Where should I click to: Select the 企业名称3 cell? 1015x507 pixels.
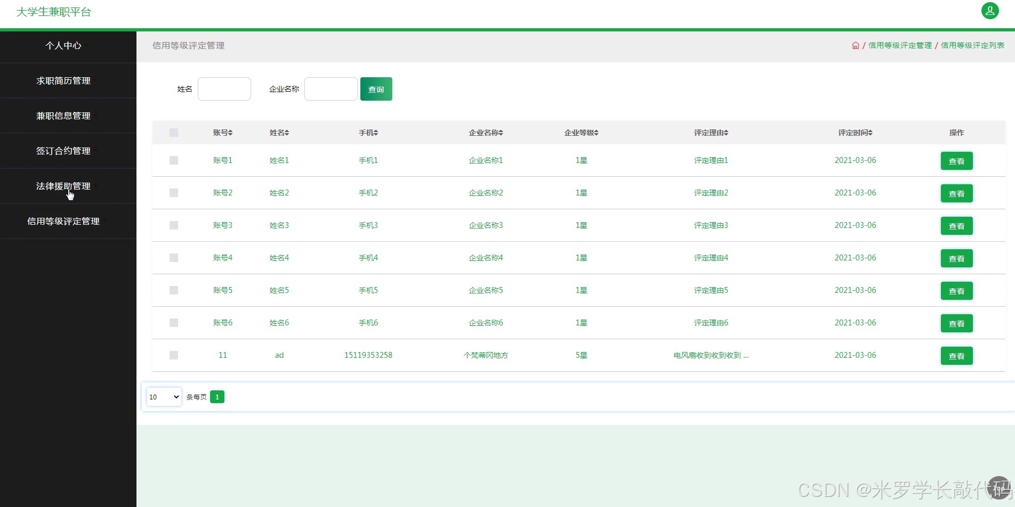[x=486, y=225]
